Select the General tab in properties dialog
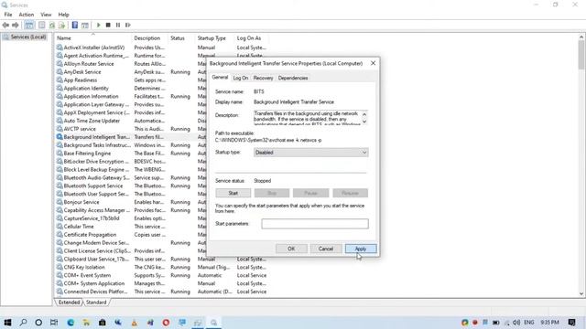This screenshot has height=329, width=586. point(220,77)
